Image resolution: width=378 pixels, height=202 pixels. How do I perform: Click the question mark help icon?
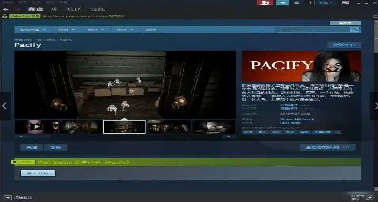pyautogui.click(x=310, y=3)
